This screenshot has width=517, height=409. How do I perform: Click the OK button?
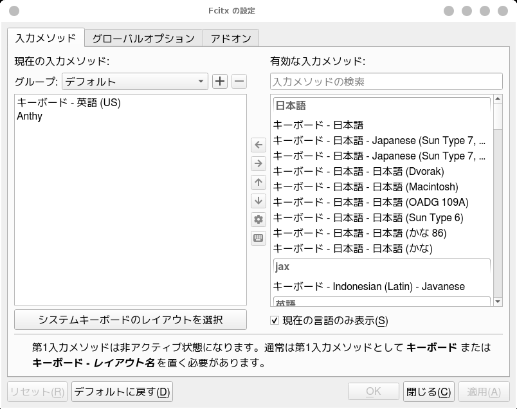[374, 392]
